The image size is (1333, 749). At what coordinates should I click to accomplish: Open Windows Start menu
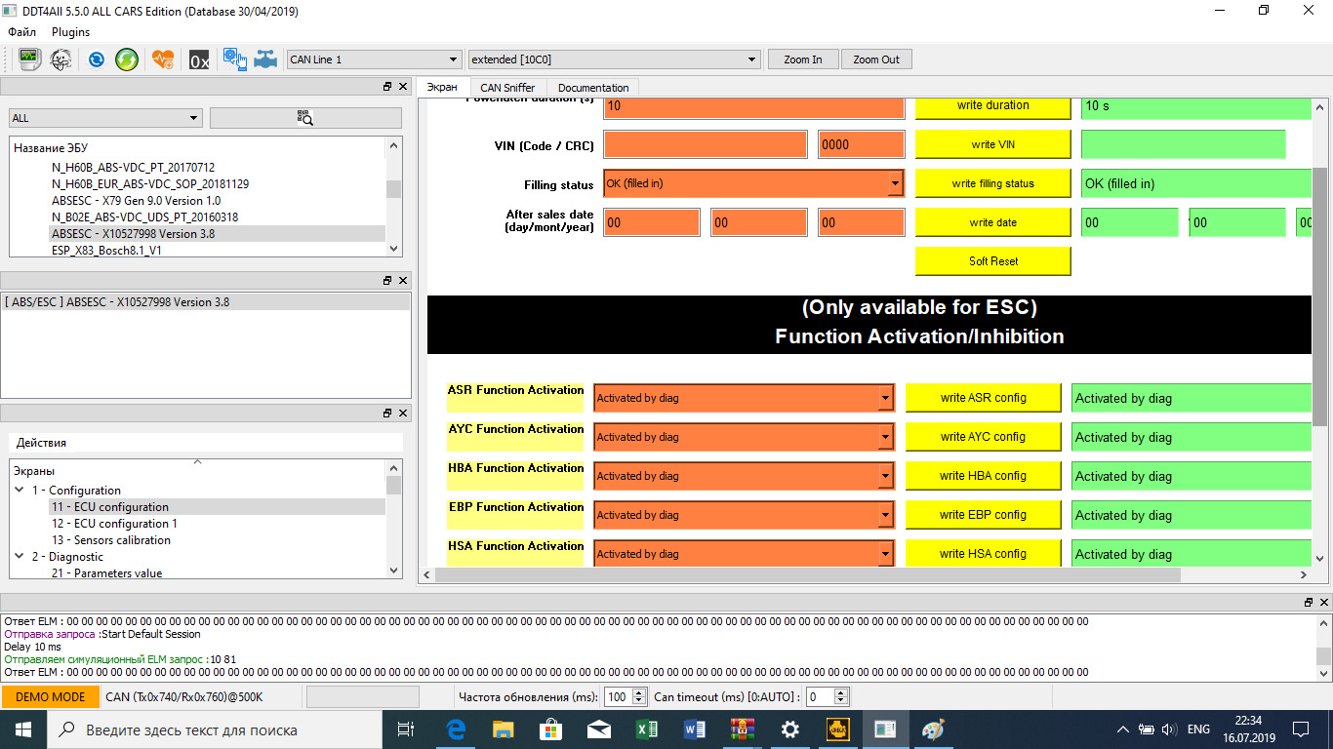22,729
